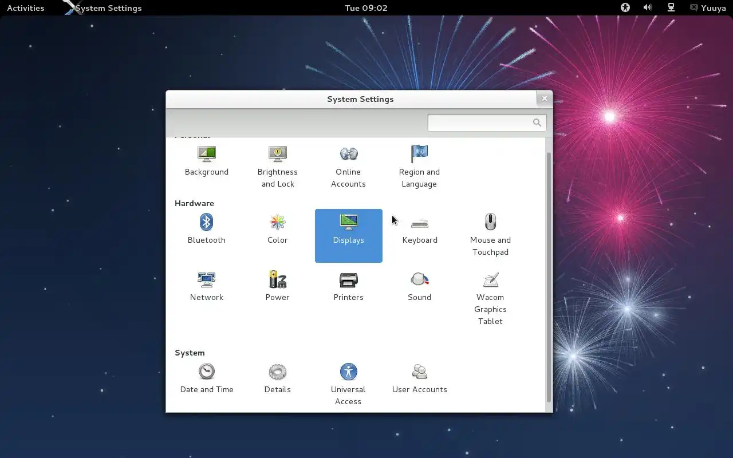The image size is (733, 458).
Task: Open the Sound settings panel
Action: point(420,286)
